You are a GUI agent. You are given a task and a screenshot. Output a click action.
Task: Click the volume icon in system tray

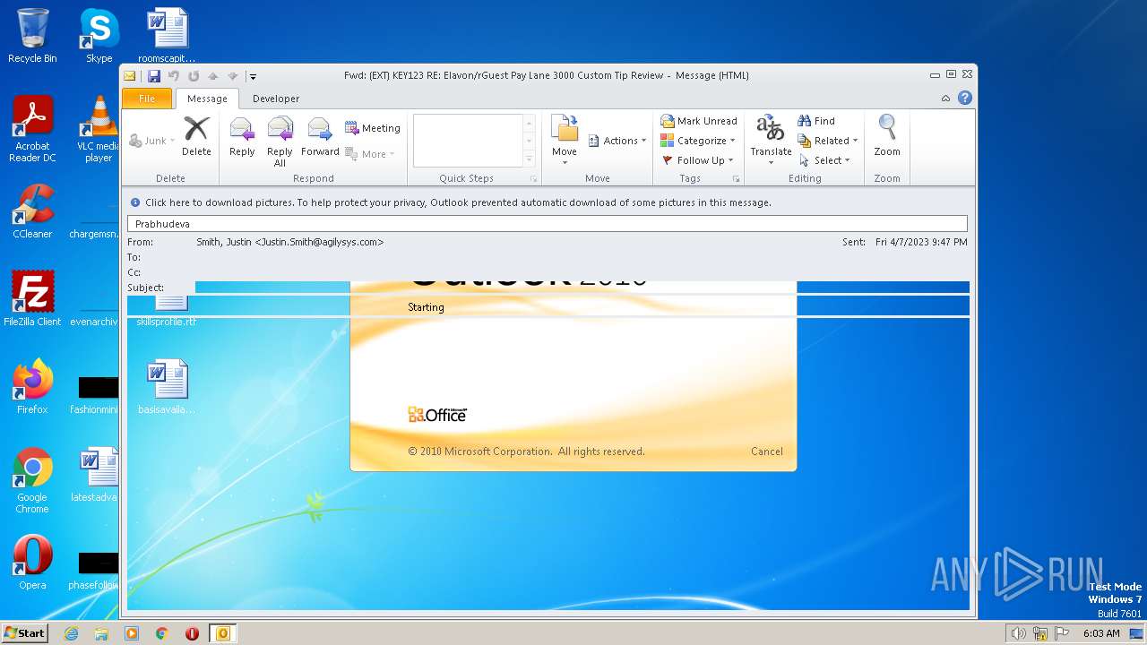tap(1019, 633)
